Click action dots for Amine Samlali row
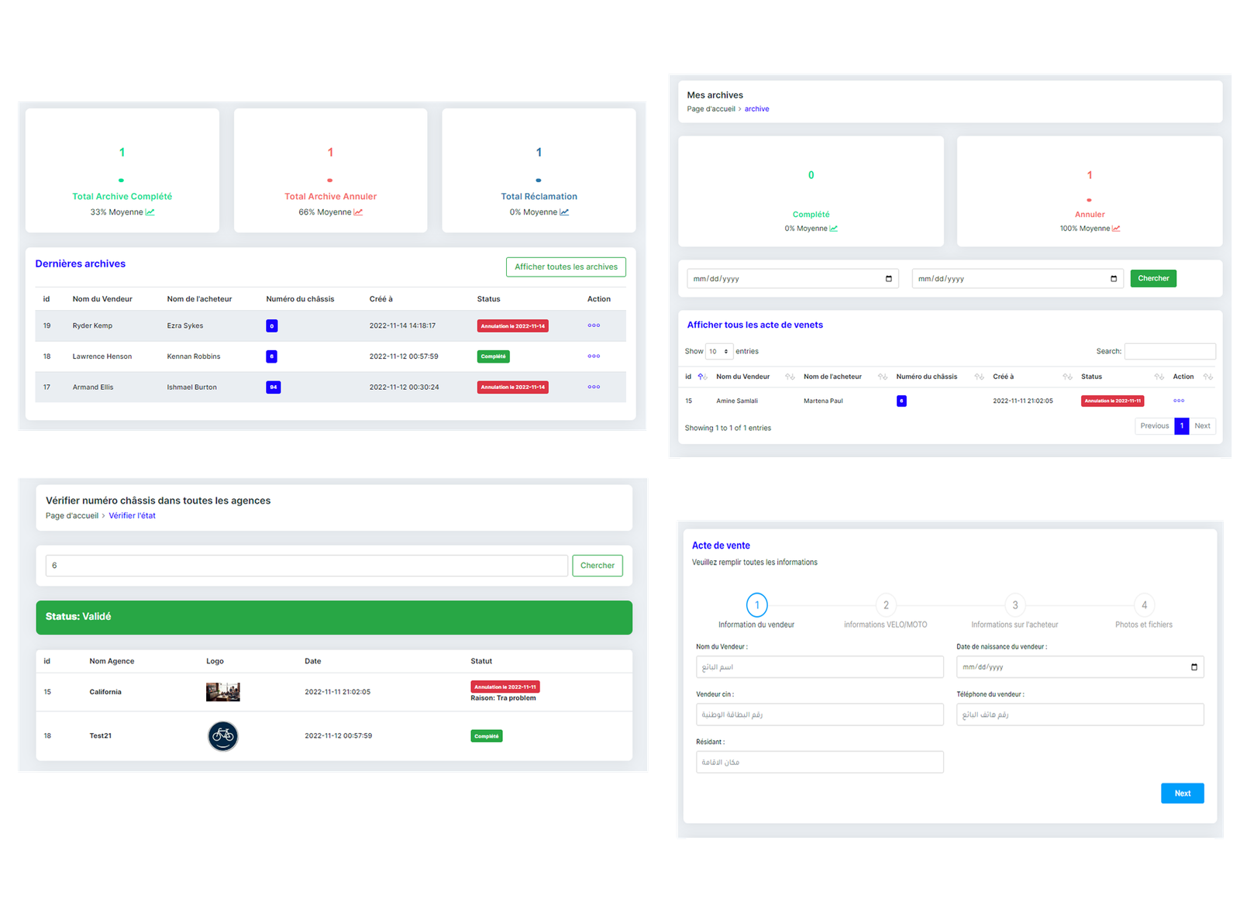This screenshot has height=902, width=1240. pyautogui.click(x=1179, y=401)
